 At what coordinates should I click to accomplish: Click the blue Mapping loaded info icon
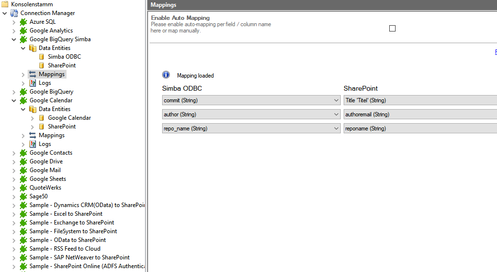(166, 75)
